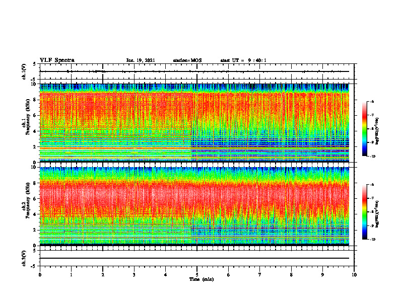Click the "8" kHz tick on ch.1 frequency axis

(35, 100)
